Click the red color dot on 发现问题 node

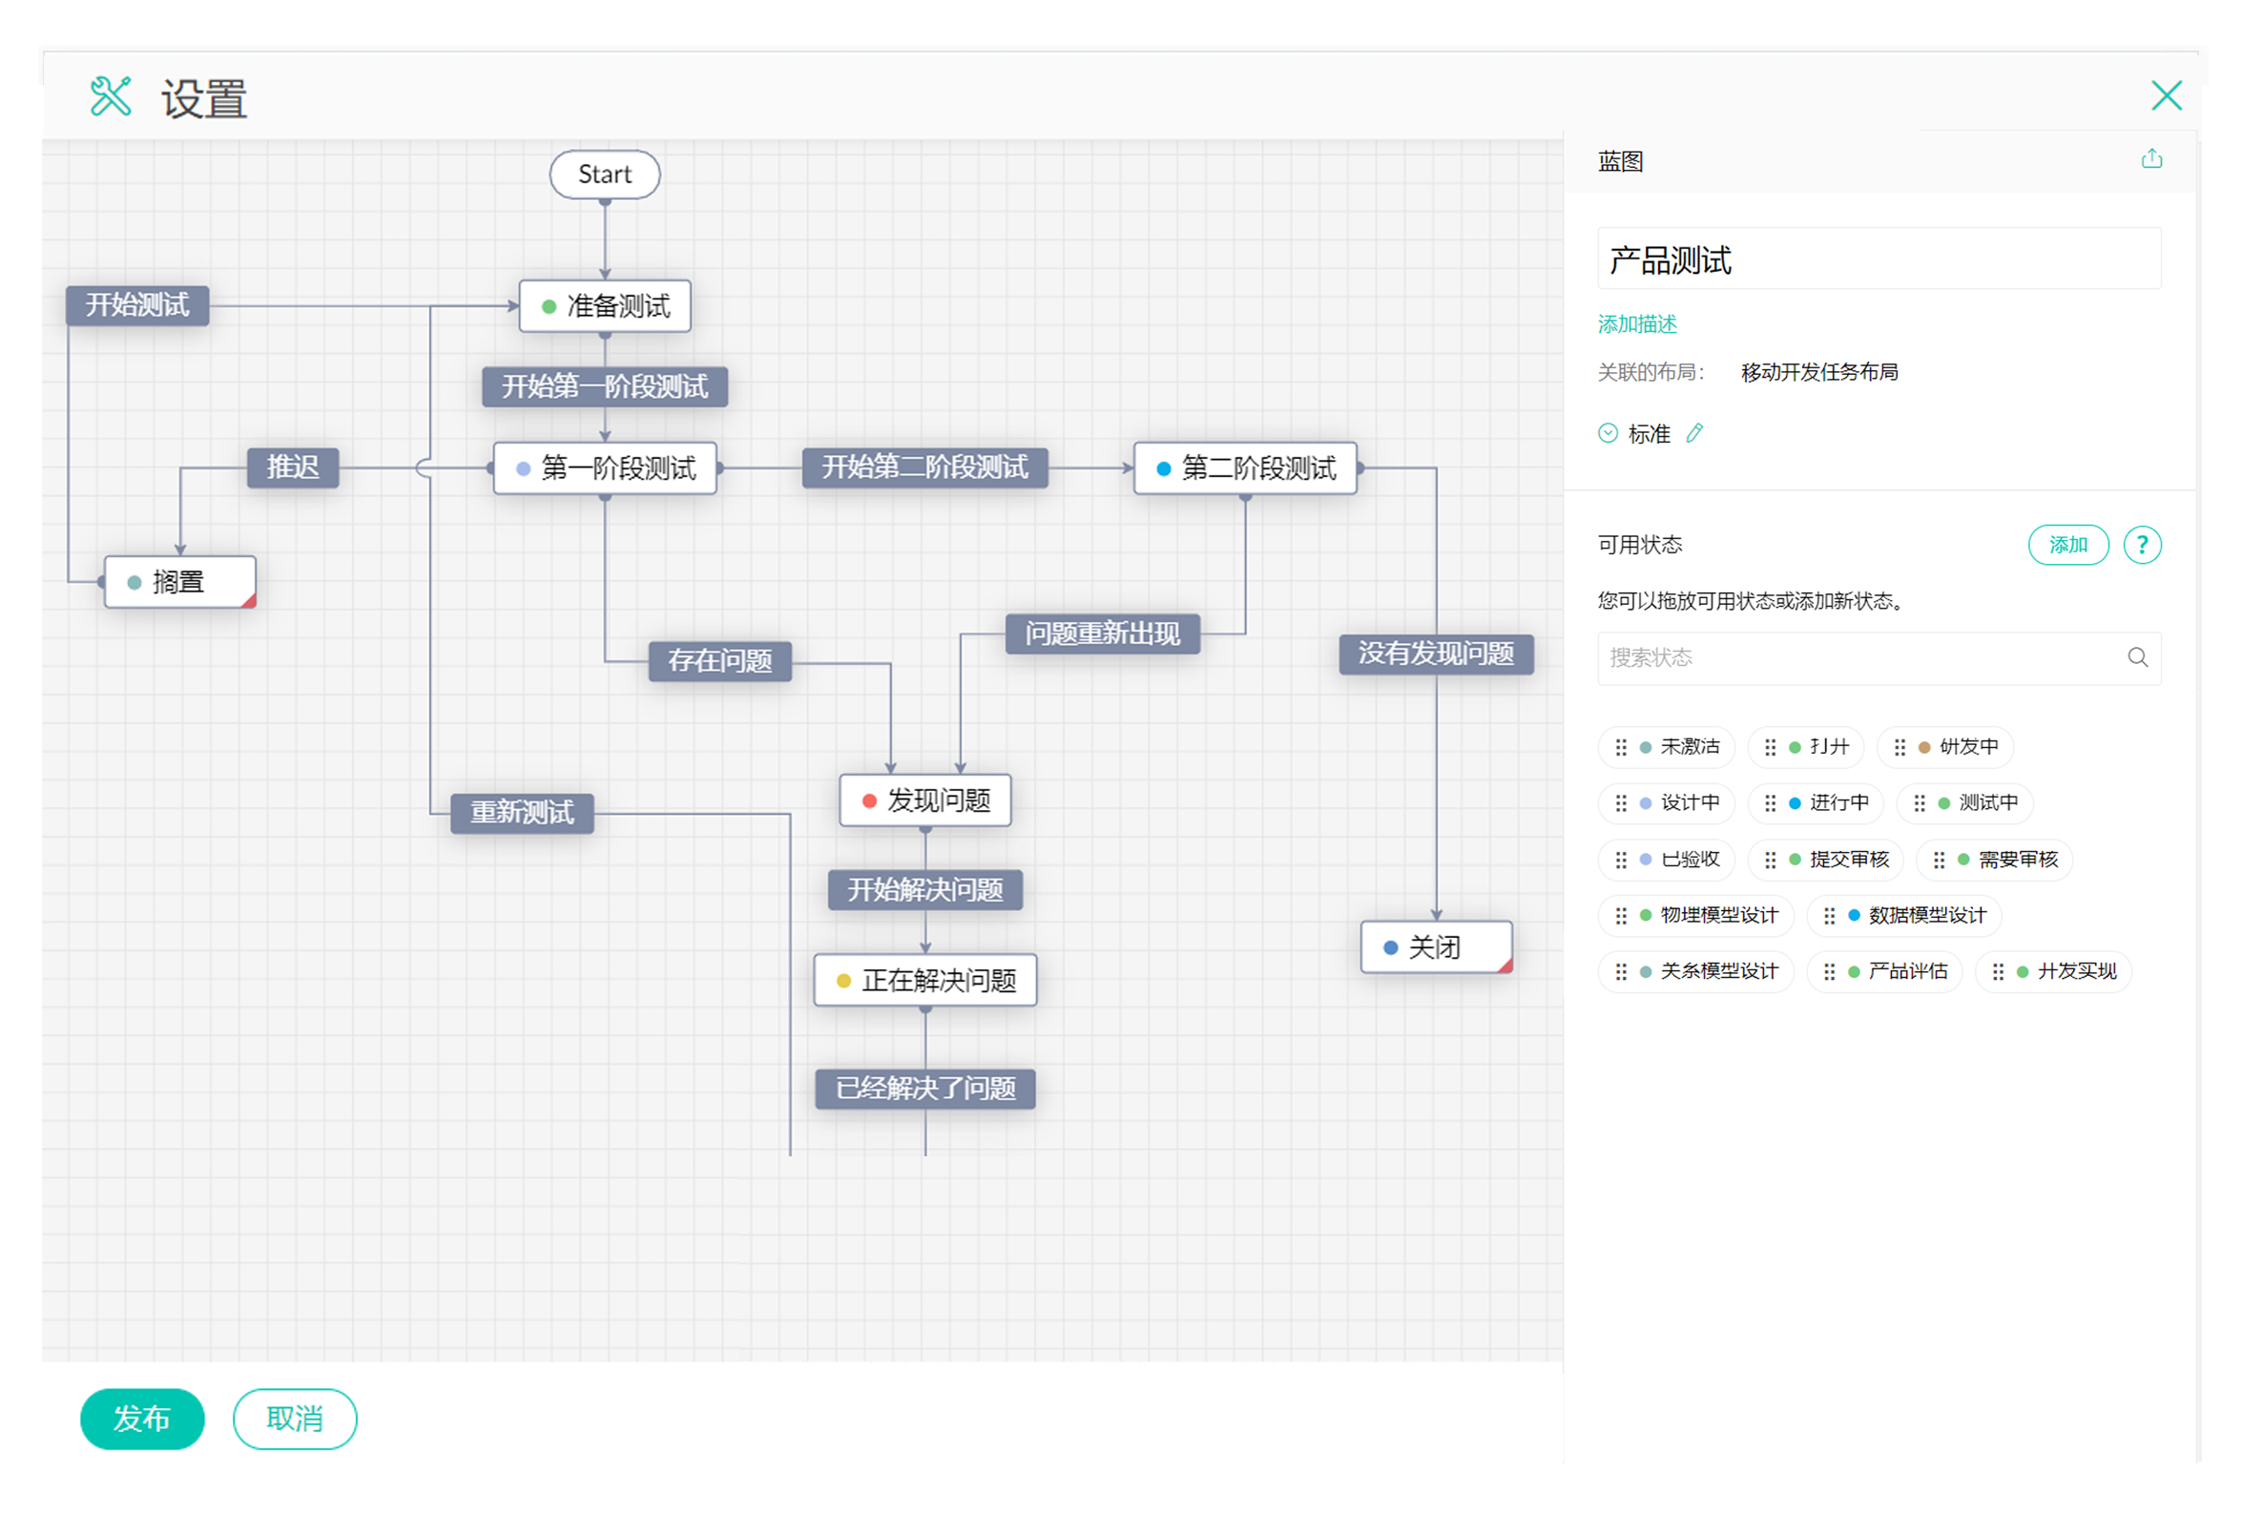click(x=868, y=801)
